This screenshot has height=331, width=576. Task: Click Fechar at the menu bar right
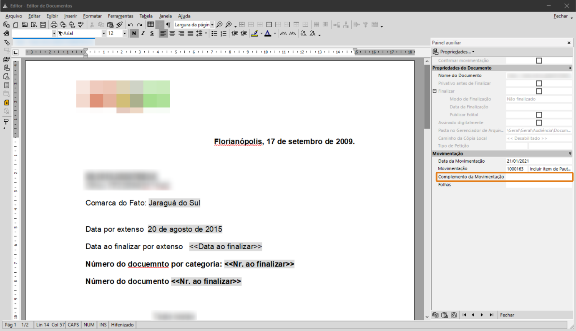coord(561,16)
